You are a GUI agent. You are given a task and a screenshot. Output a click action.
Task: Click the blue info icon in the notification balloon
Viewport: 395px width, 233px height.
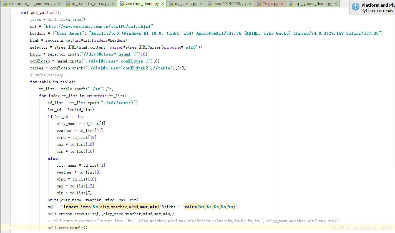[x=355, y=7]
